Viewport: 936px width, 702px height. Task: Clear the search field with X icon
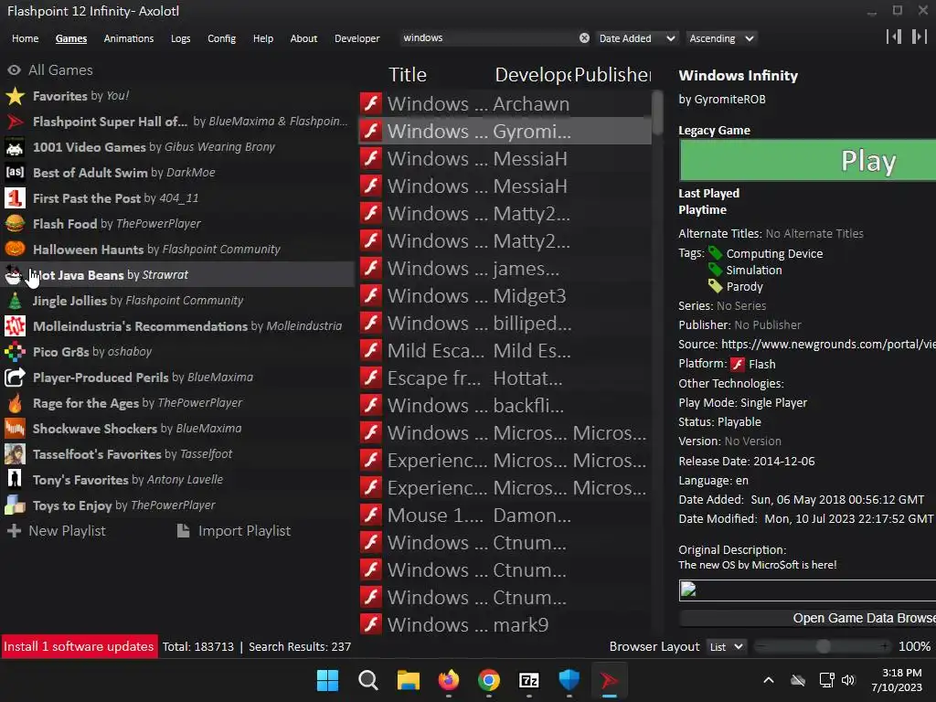584,38
